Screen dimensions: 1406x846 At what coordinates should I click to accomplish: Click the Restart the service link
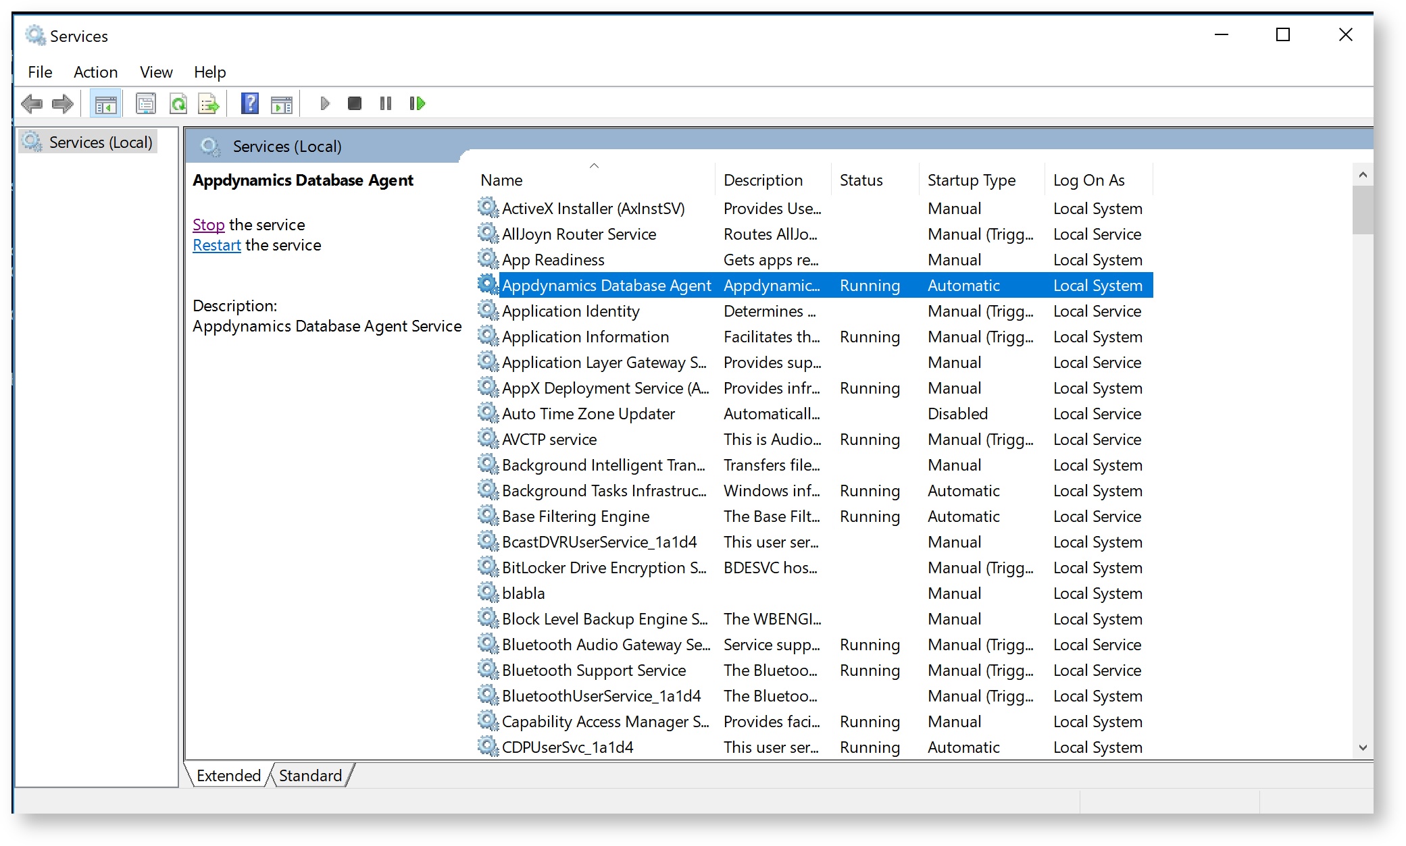tap(216, 245)
